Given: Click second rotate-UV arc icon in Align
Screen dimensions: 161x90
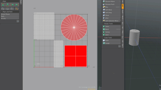Looking at the screenshot, I should click(7, 9).
